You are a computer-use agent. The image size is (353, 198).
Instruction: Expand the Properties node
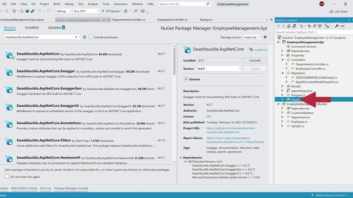[x=282, y=56]
